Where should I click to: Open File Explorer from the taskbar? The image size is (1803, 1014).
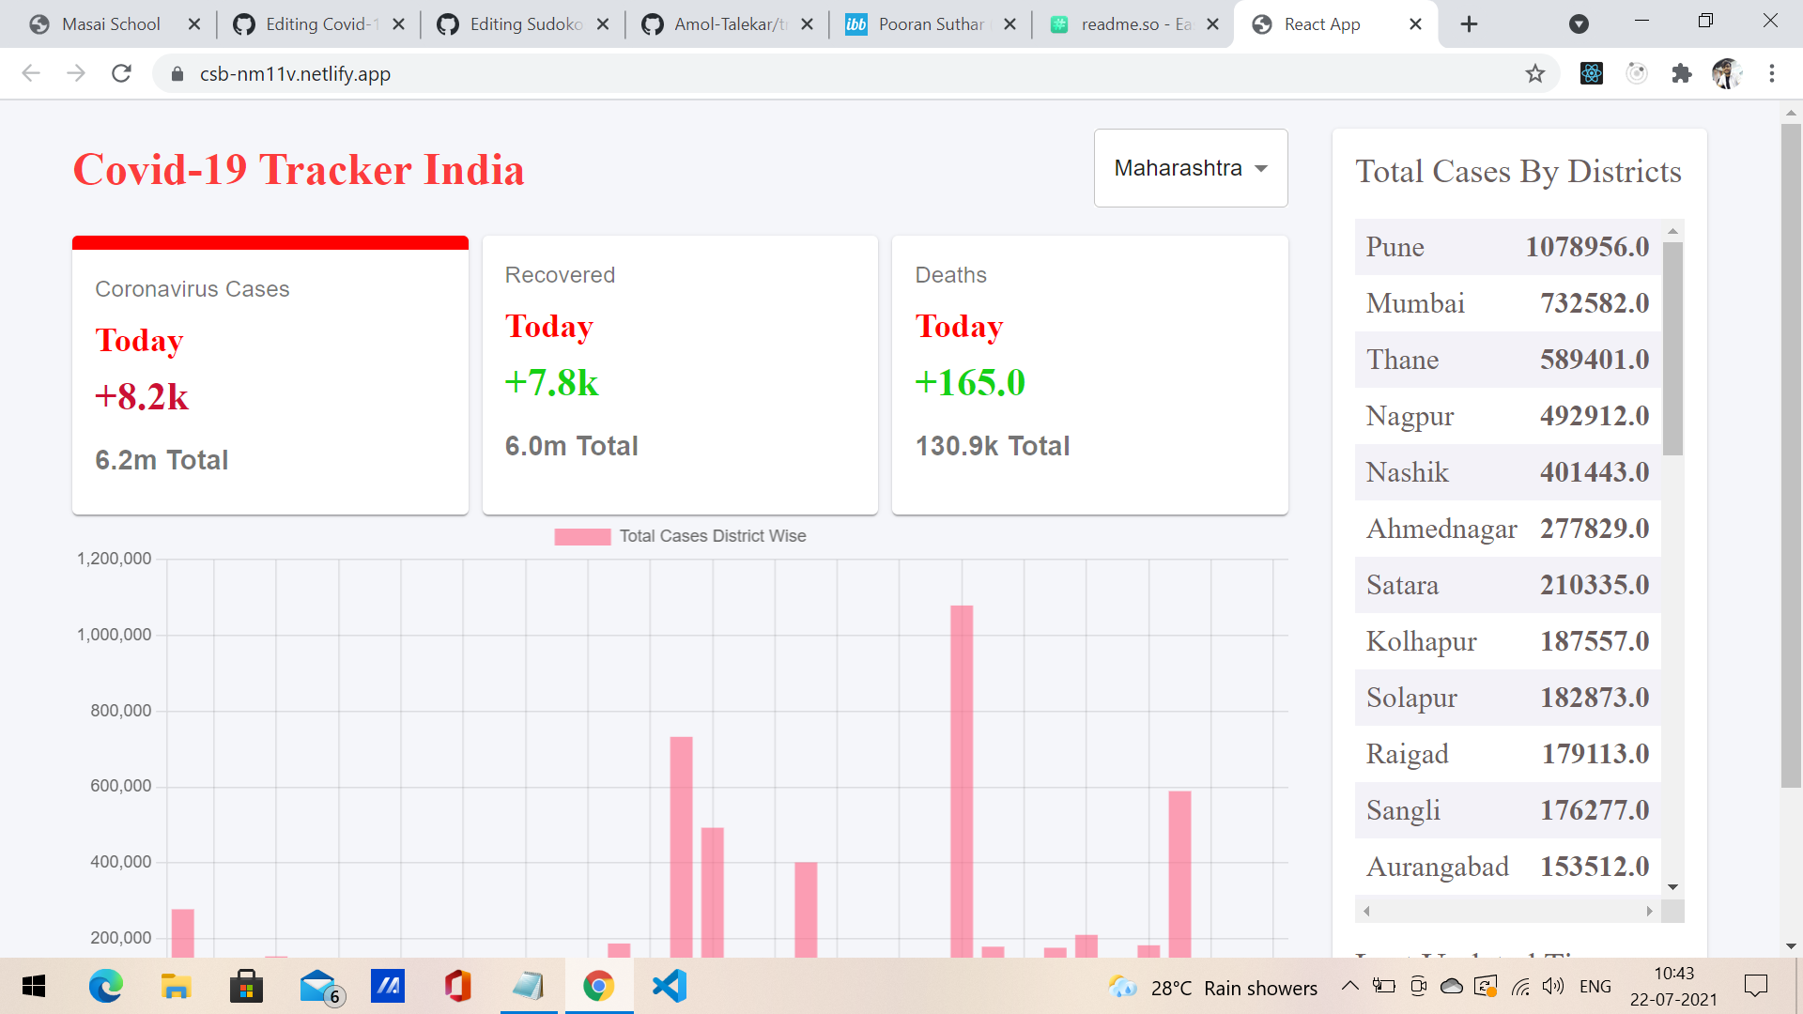pos(177,986)
